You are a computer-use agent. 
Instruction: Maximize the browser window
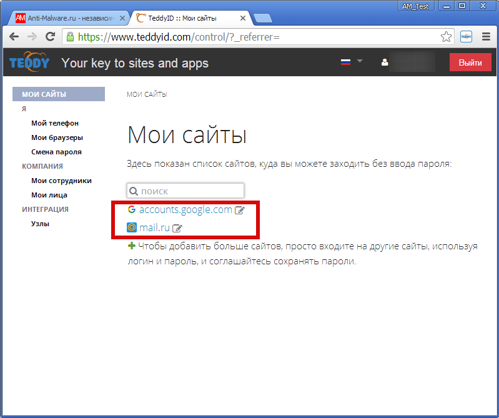[x=462, y=6]
